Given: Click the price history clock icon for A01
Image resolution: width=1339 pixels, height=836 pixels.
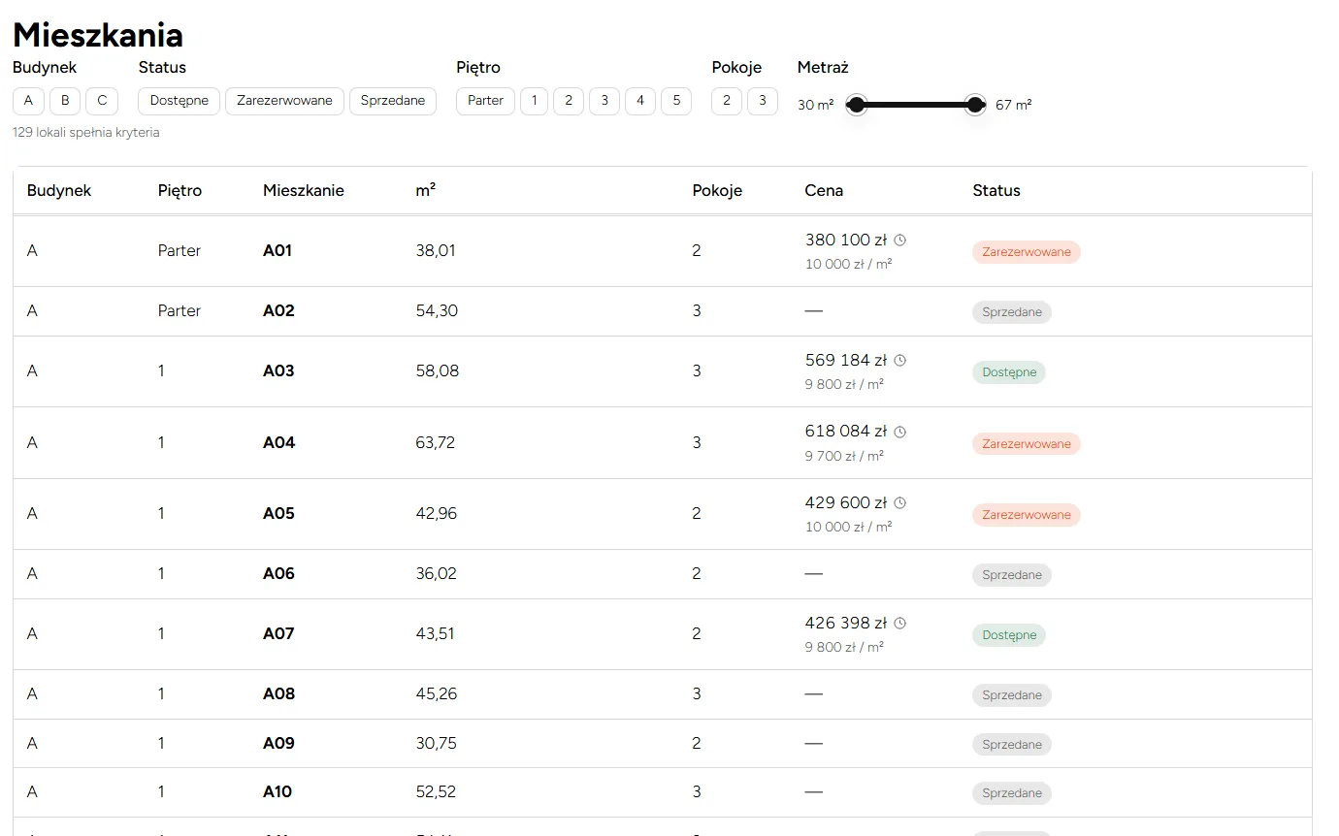Looking at the screenshot, I should click(899, 240).
